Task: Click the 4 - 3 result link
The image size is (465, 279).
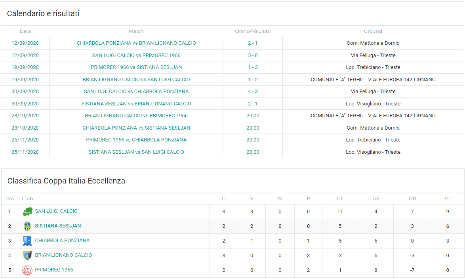Action: [253, 92]
